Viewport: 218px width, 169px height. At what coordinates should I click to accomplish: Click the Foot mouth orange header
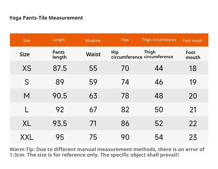pyautogui.click(x=192, y=41)
